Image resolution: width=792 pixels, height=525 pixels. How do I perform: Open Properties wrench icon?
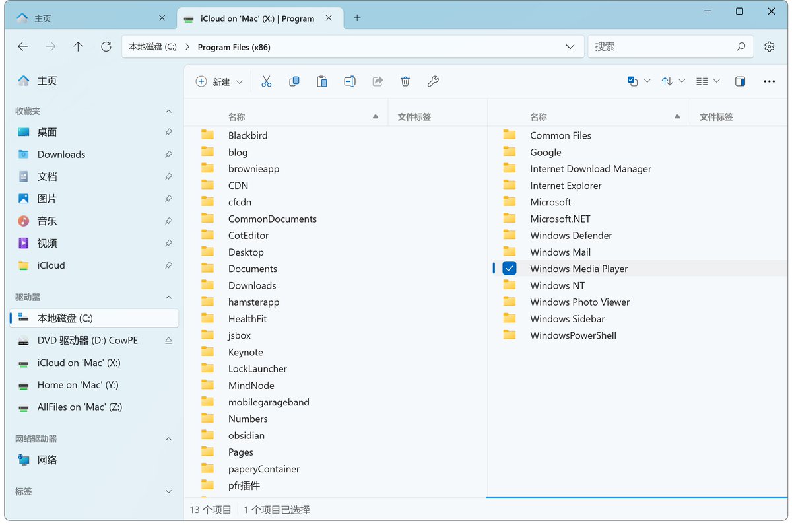pyautogui.click(x=433, y=81)
